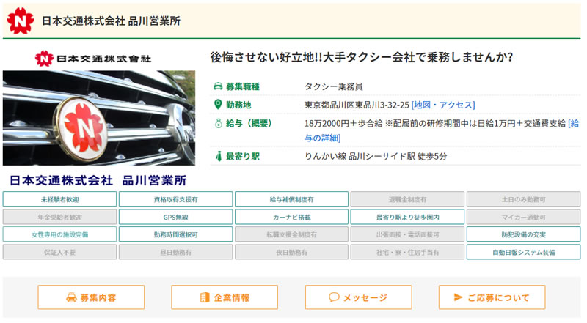Open the 地図・アクセス link

443,105
